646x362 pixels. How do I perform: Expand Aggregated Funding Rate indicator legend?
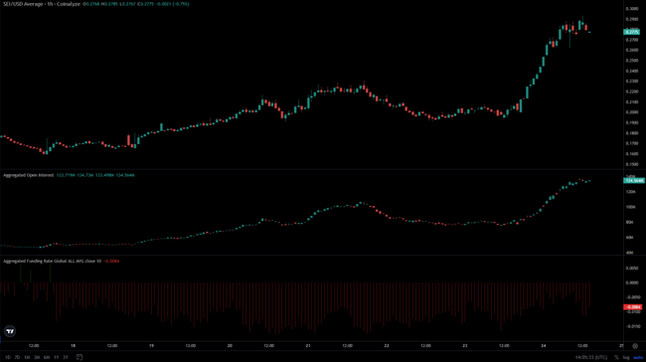pos(52,261)
